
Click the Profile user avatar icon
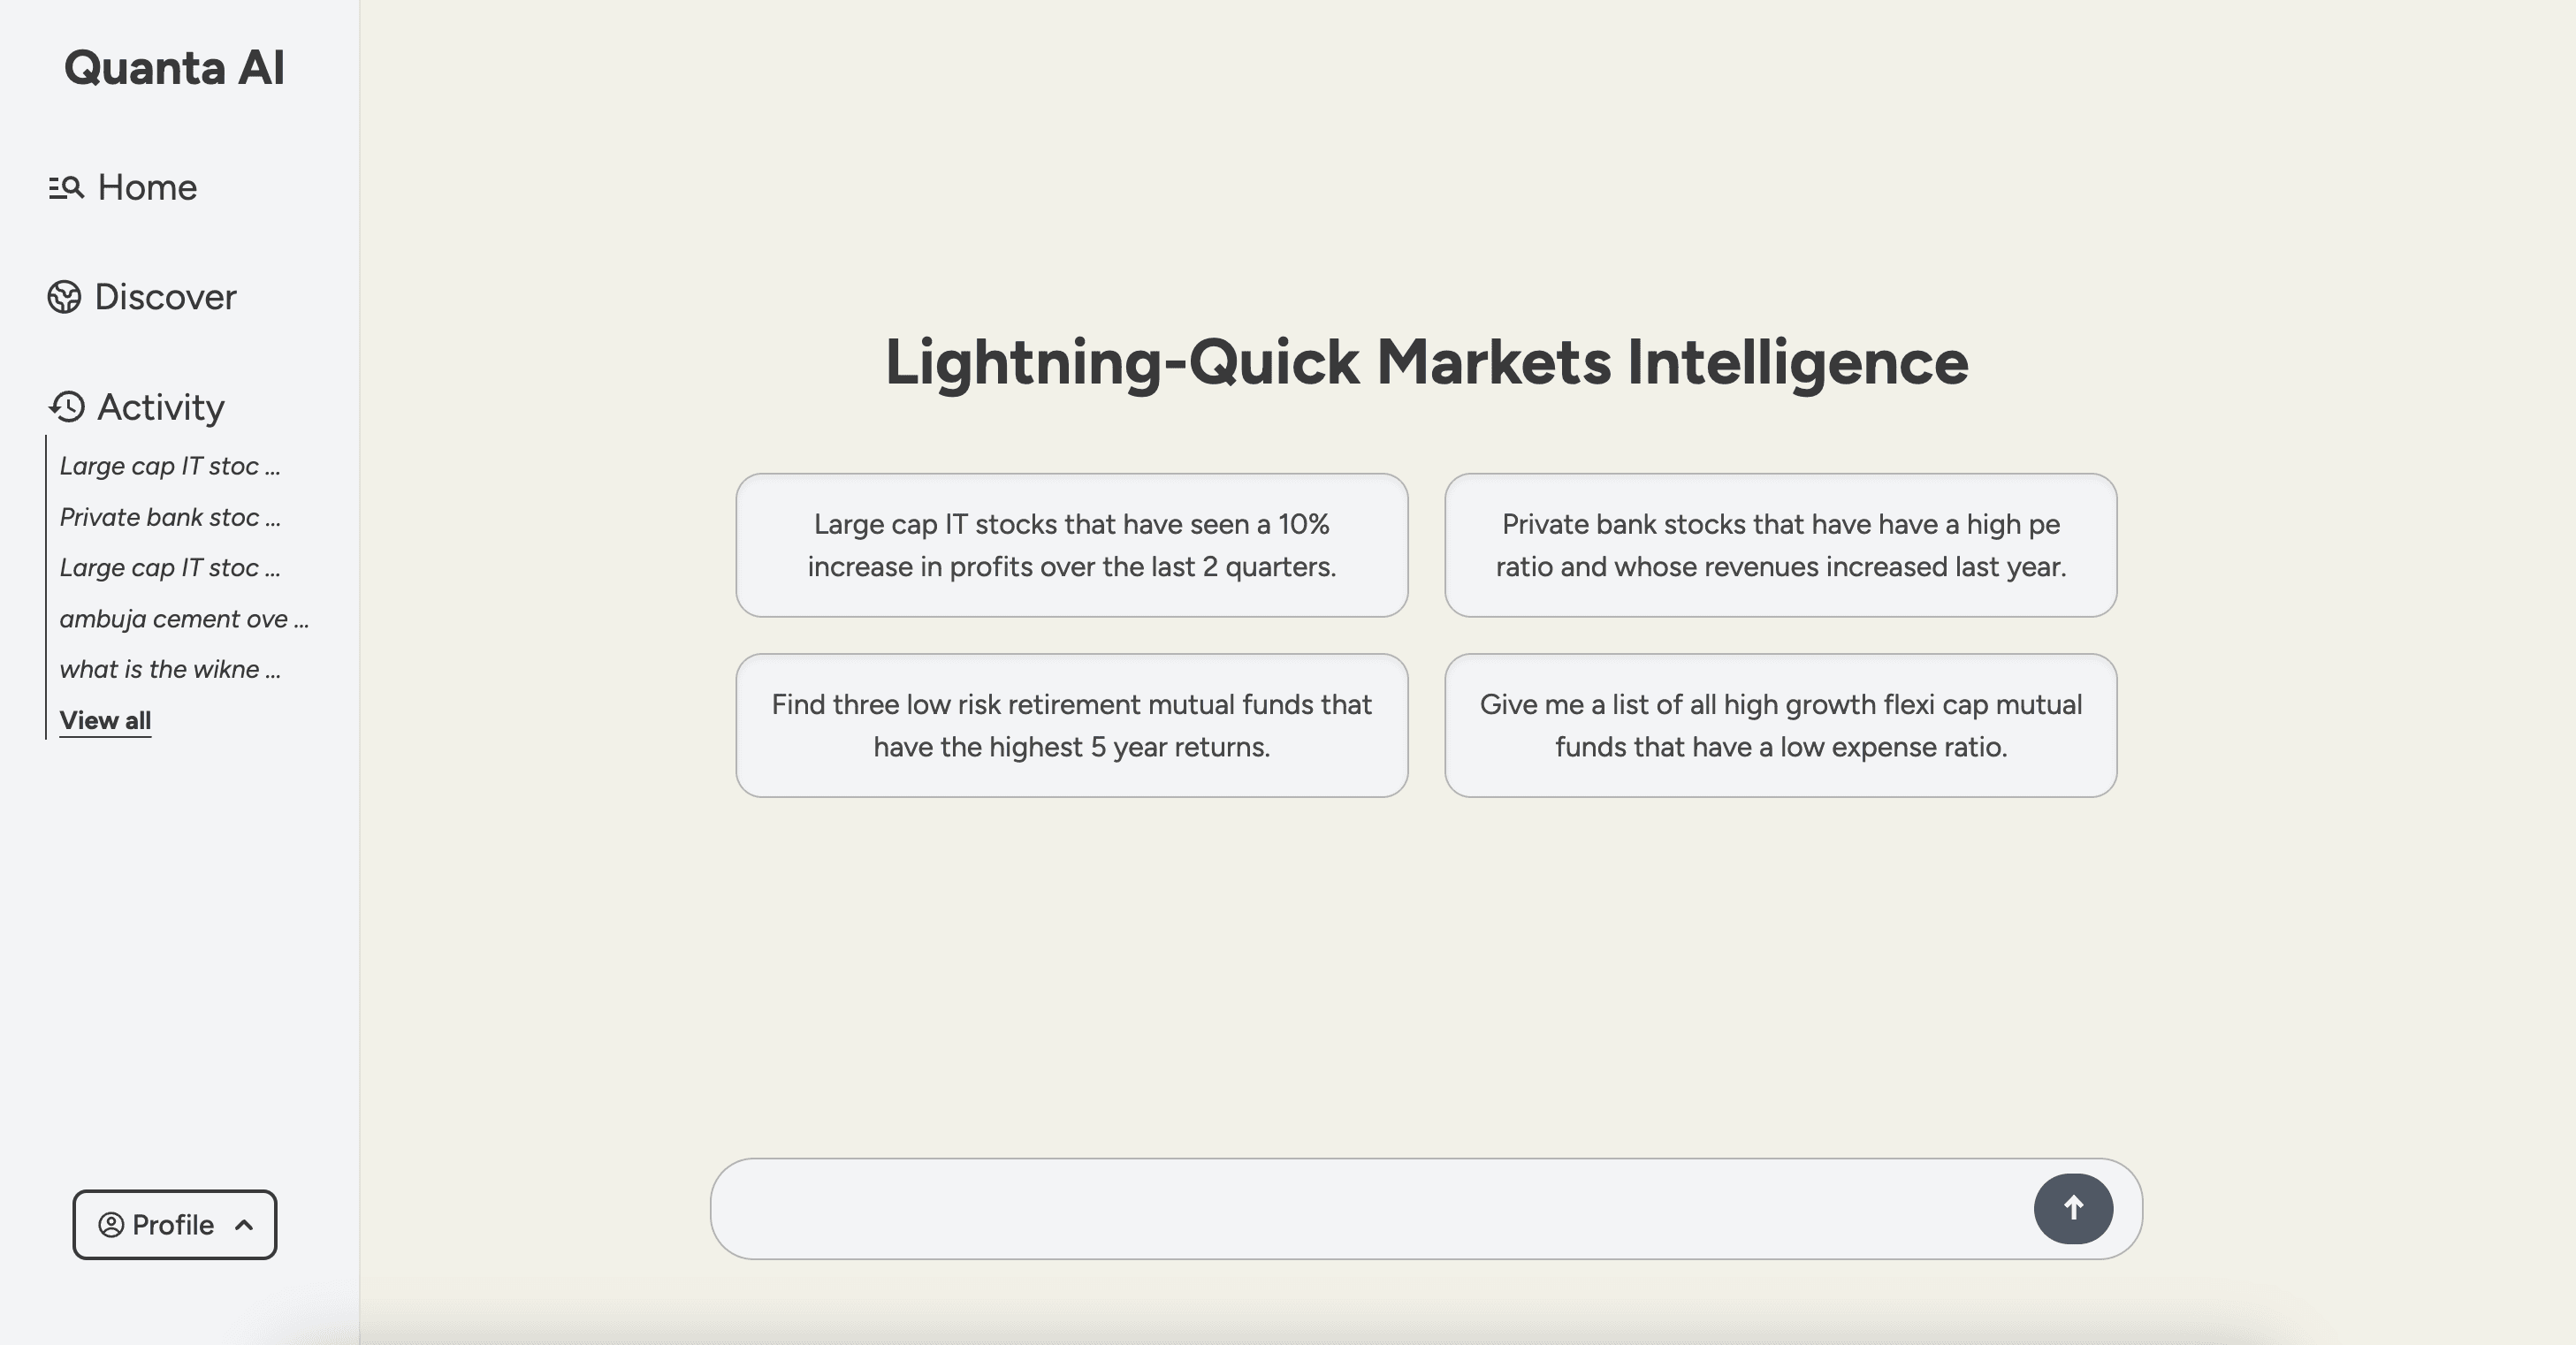click(x=111, y=1225)
